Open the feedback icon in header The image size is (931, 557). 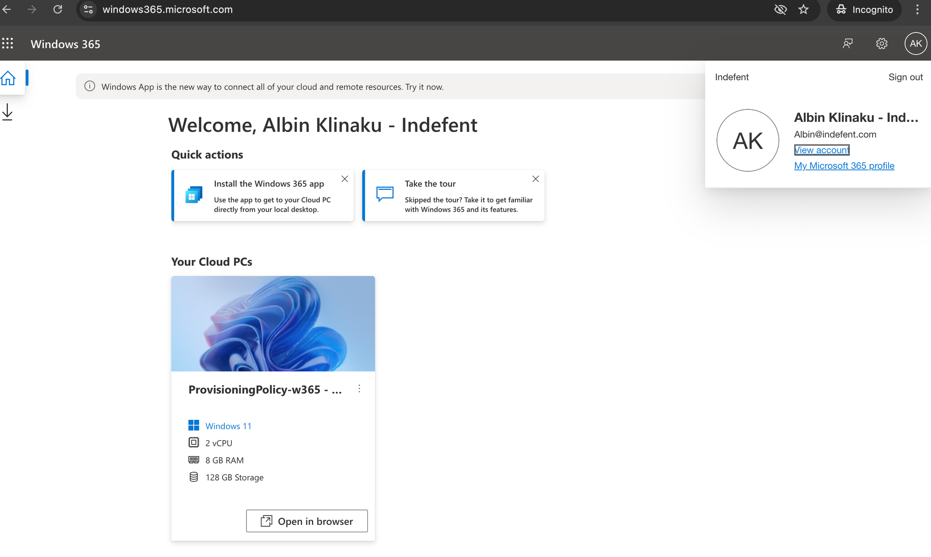848,44
